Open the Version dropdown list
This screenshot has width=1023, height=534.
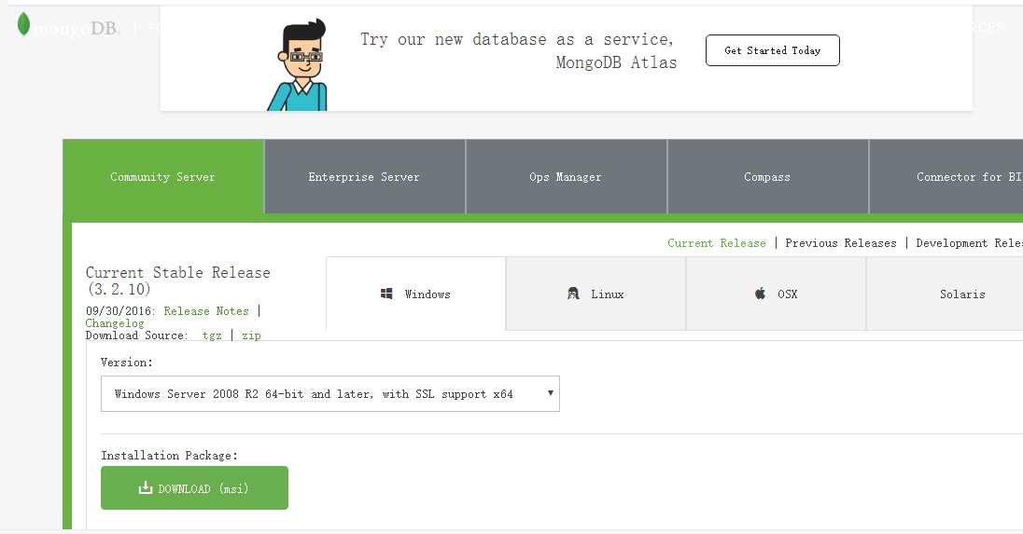pos(330,394)
